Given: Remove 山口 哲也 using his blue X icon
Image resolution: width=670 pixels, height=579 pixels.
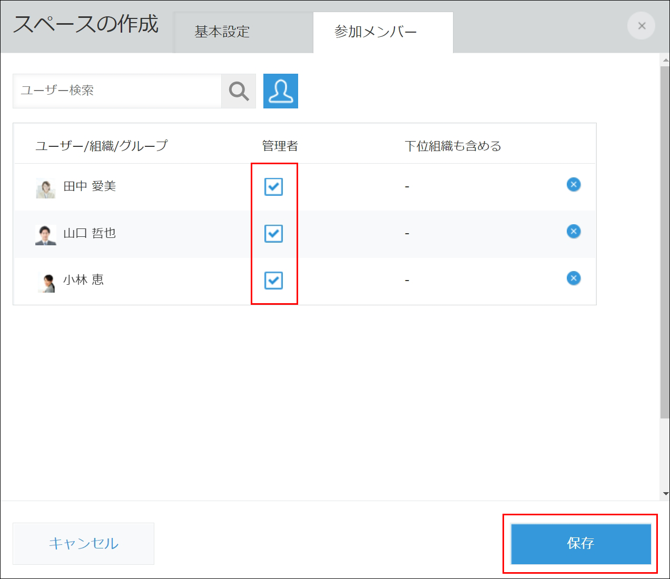Looking at the screenshot, I should point(573,232).
